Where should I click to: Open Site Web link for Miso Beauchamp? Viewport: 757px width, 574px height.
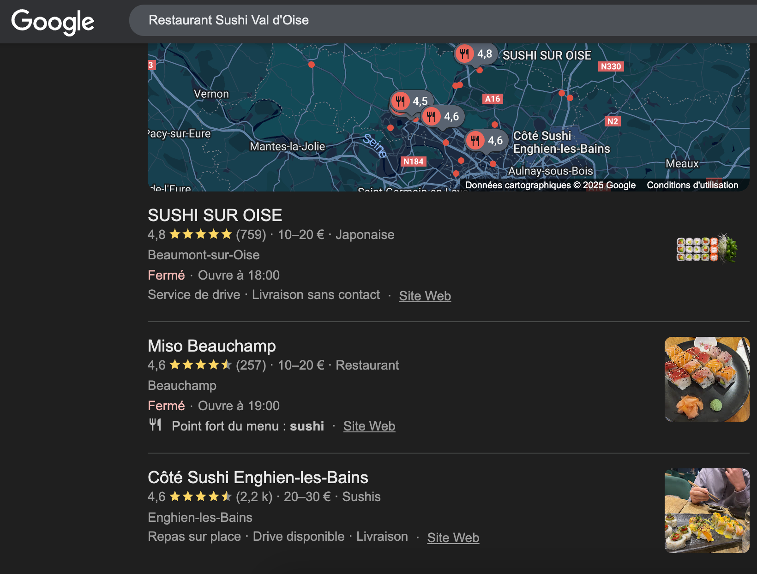[369, 426]
